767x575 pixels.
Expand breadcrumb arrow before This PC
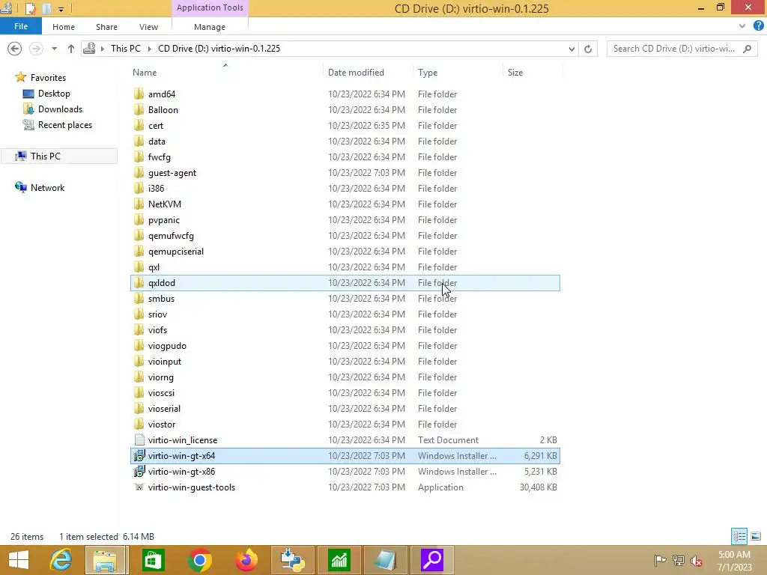[102, 49]
